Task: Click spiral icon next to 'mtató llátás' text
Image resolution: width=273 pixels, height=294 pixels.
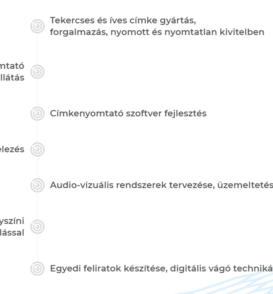Action: pyautogui.click(x=37, y=72)
